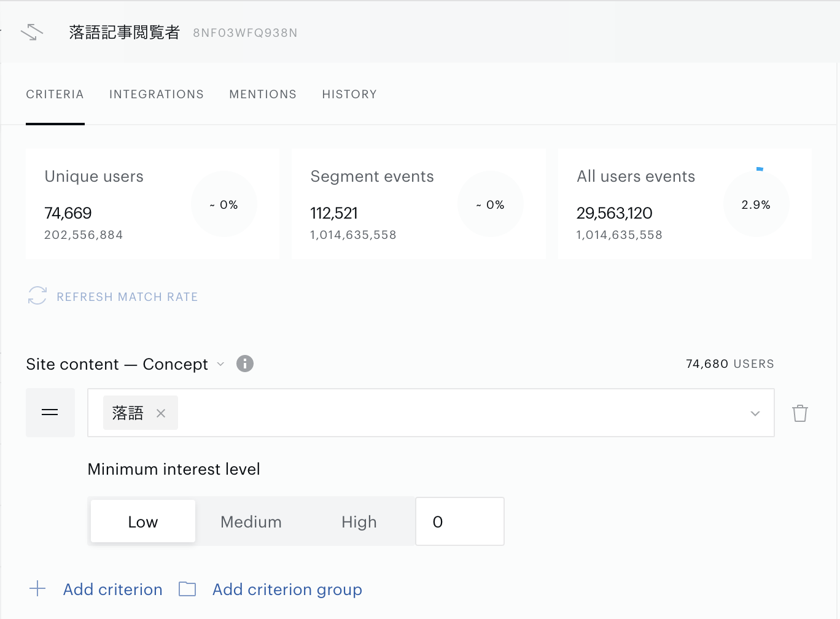Click the refresh match rate circular icon
840x619 pixels.
(37, 295)
